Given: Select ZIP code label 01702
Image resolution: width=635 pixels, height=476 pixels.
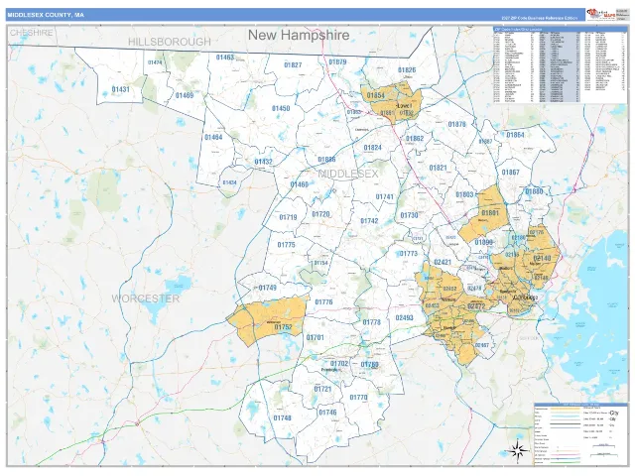Looking at the screenshot, I should coord(339,364).
